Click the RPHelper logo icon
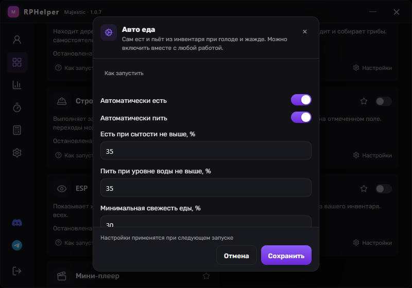The height and width of the screenshot is (288, 412). [13, 12]
